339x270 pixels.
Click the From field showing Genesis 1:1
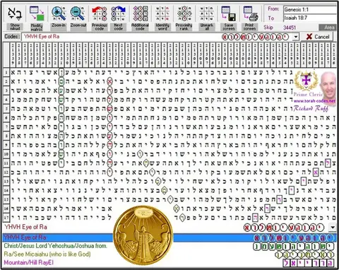pyautogui.click(x=310, y=10)
